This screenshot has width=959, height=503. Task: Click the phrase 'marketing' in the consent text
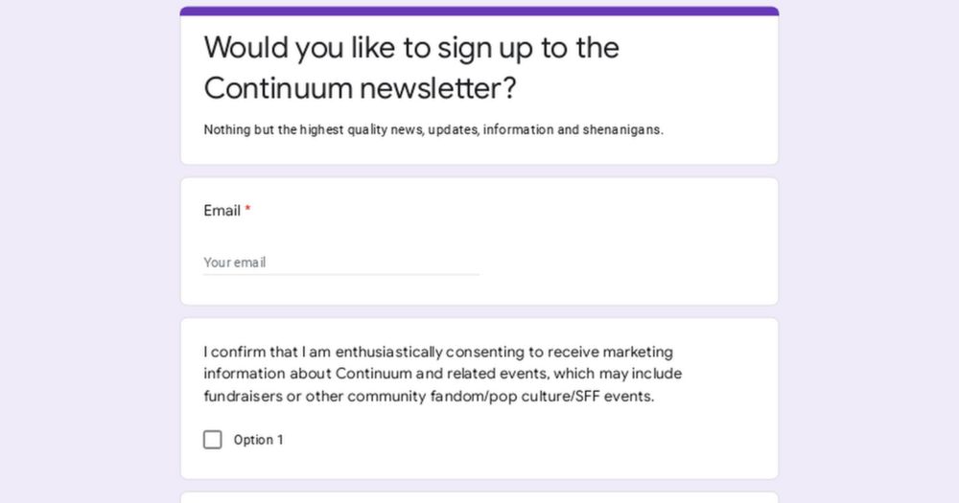[x=638, y=352]
